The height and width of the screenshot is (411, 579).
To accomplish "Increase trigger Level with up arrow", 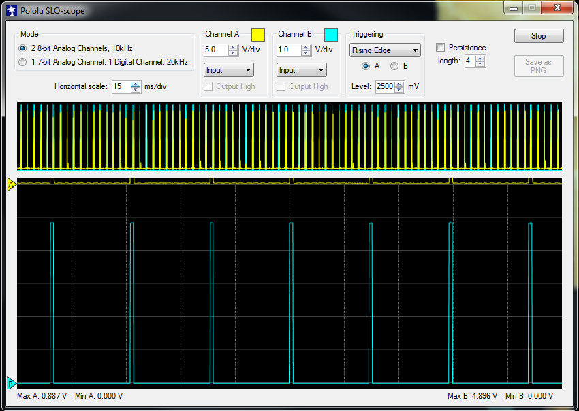I will coord(399,84).
